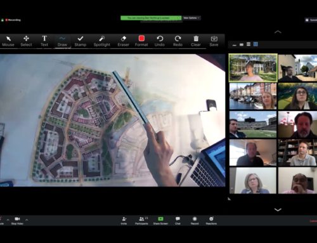Viewport: 317px width, 243px height.
Task: Open the video options arrow beside Stop Video
Action: (x=27, y=220)
